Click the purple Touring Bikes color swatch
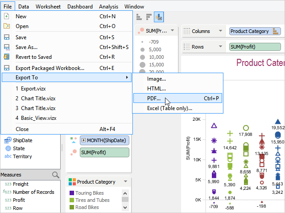This screenshot has height=213, width=285. (x=71, y=193)
